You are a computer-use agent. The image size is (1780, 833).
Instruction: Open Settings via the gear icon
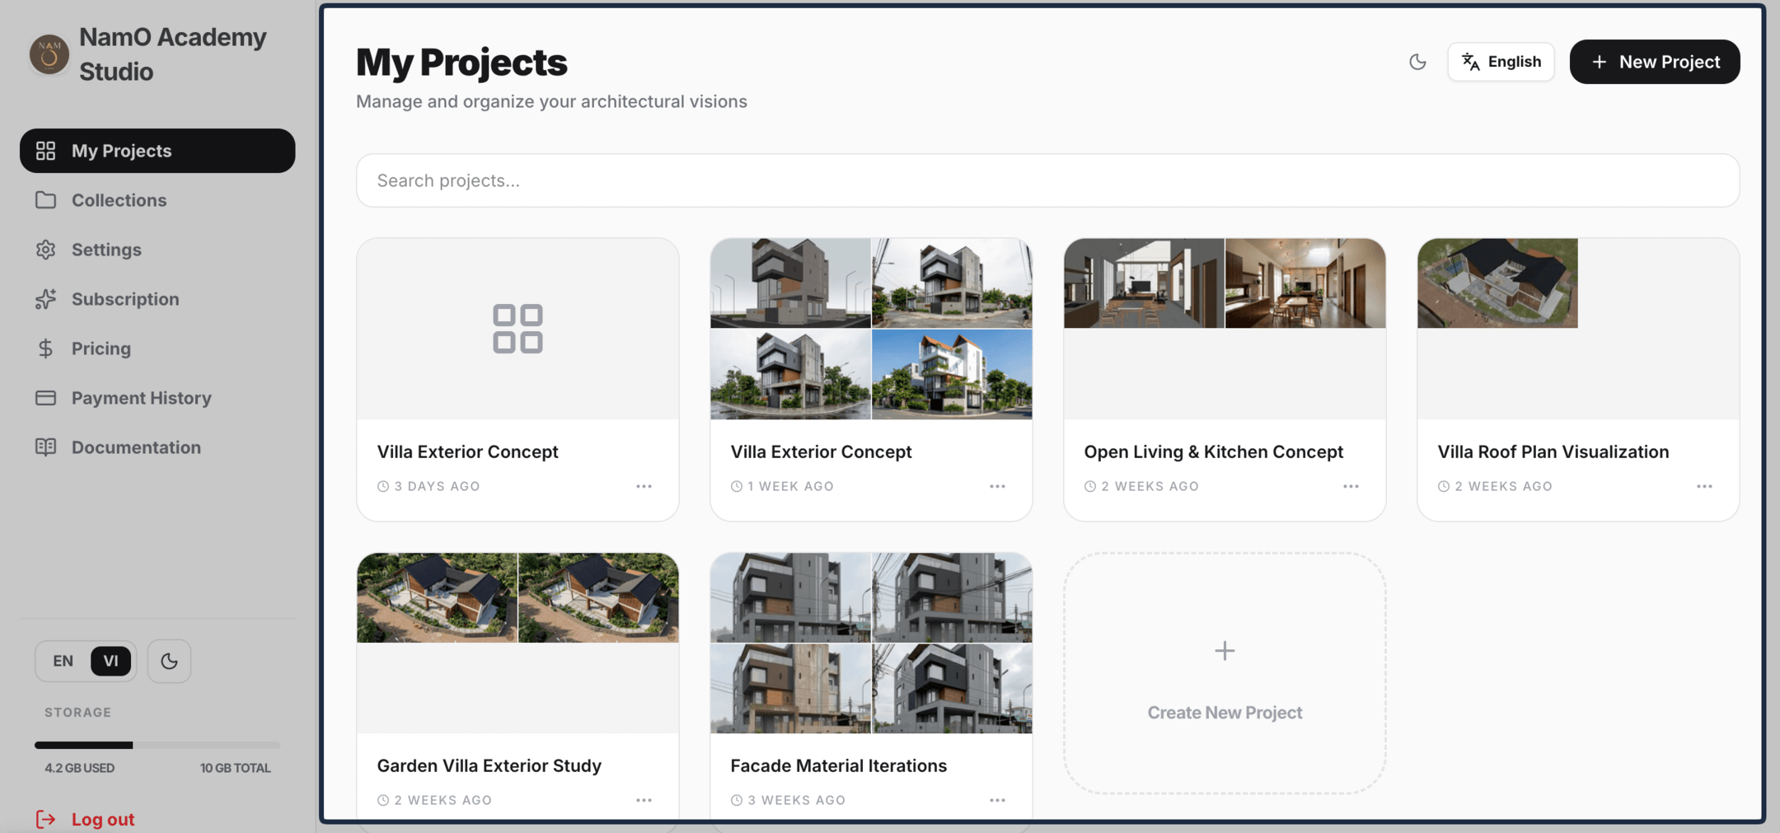point(47,250)
